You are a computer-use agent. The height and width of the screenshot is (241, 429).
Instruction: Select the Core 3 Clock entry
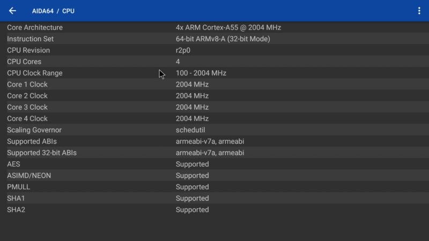[x=214, y=107]
